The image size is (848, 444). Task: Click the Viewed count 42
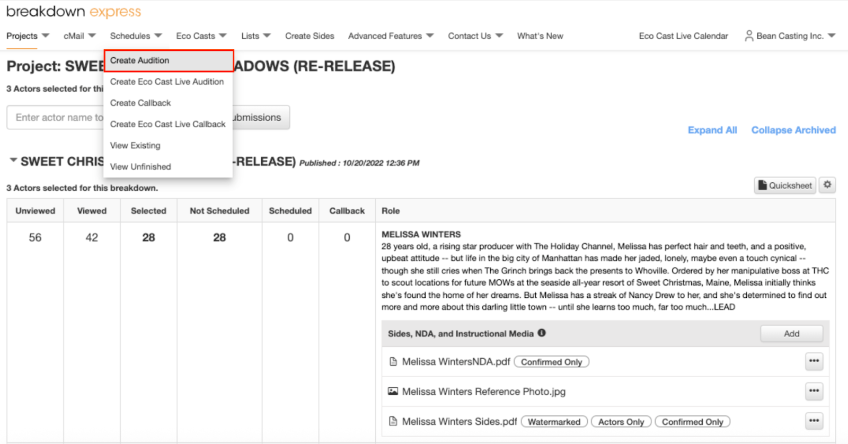(92, 238)
